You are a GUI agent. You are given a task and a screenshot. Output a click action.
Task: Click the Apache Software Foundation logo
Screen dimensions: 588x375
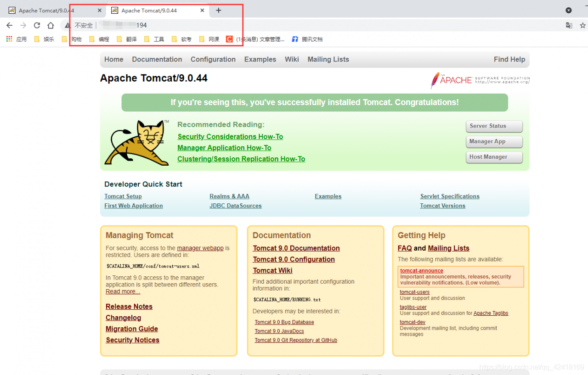480,80
